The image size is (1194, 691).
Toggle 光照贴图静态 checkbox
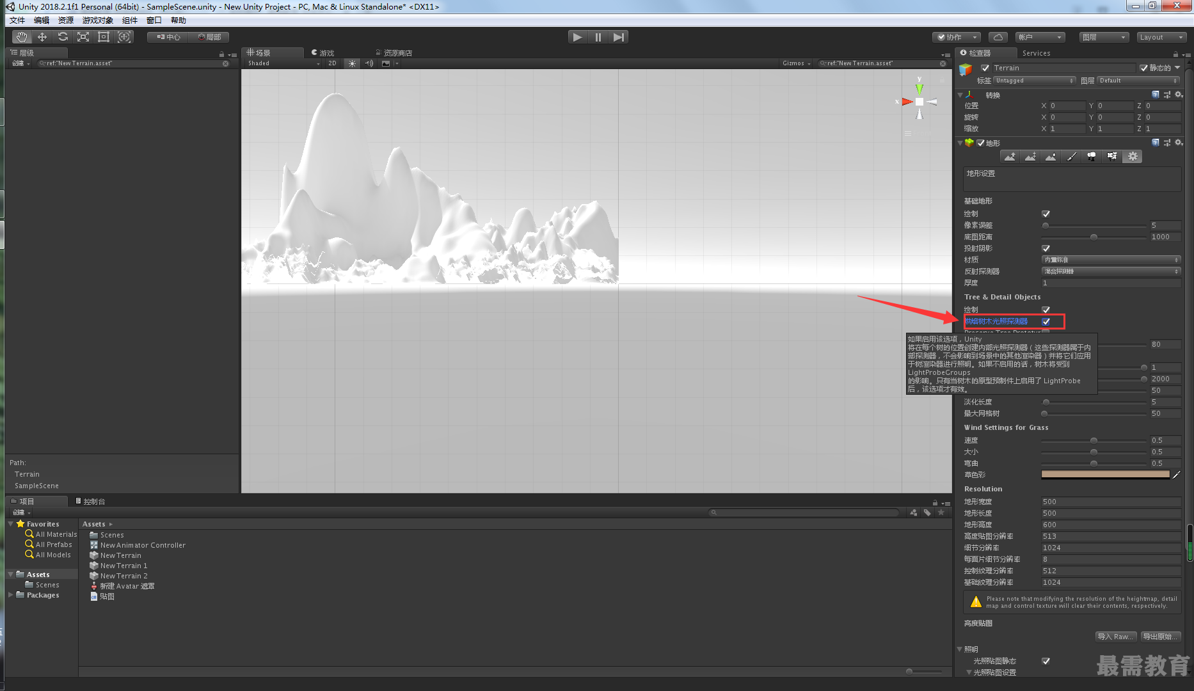tap(1046, 661)
